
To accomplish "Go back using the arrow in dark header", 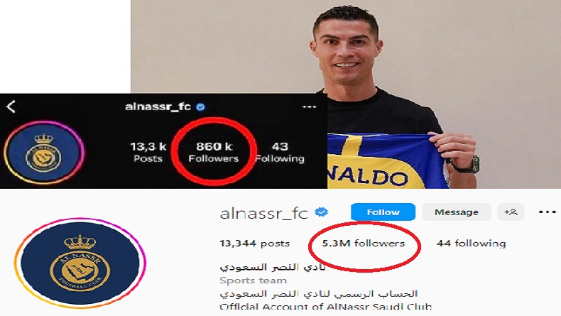I will 11,107.
